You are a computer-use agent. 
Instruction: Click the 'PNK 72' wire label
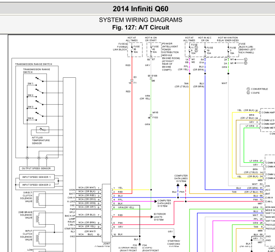coord(258,200)
